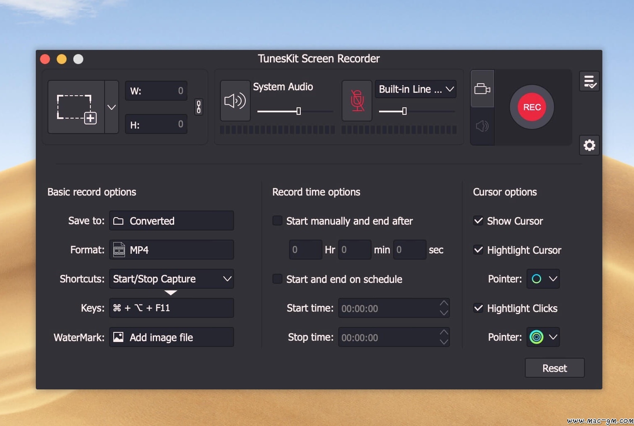
Task: Open the recording history list icon
Action: click(x=589, y=81)
